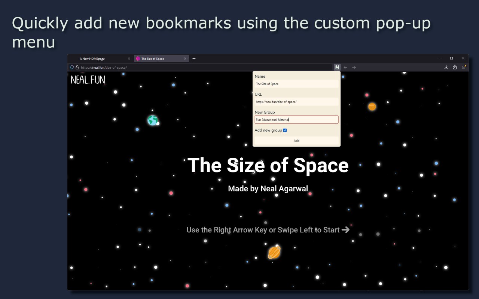Screen dimensions: 479x299
Task: Click the NEAL.FUN logo link
Action: pyautogui.click(x=88, y=80)
